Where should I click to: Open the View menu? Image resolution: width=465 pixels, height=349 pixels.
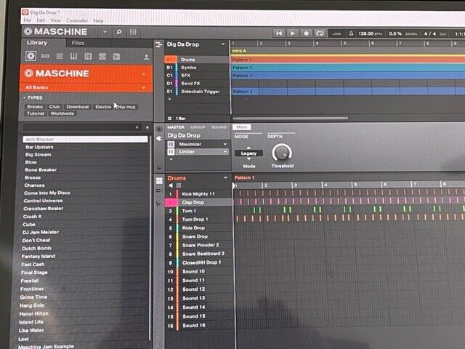55,20
